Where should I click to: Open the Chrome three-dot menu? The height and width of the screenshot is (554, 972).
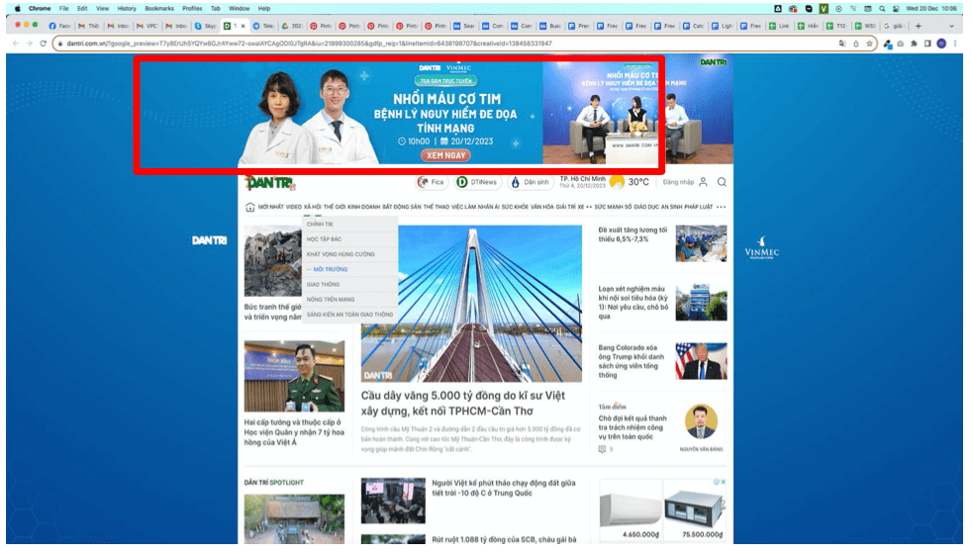(x=955, y=44)
